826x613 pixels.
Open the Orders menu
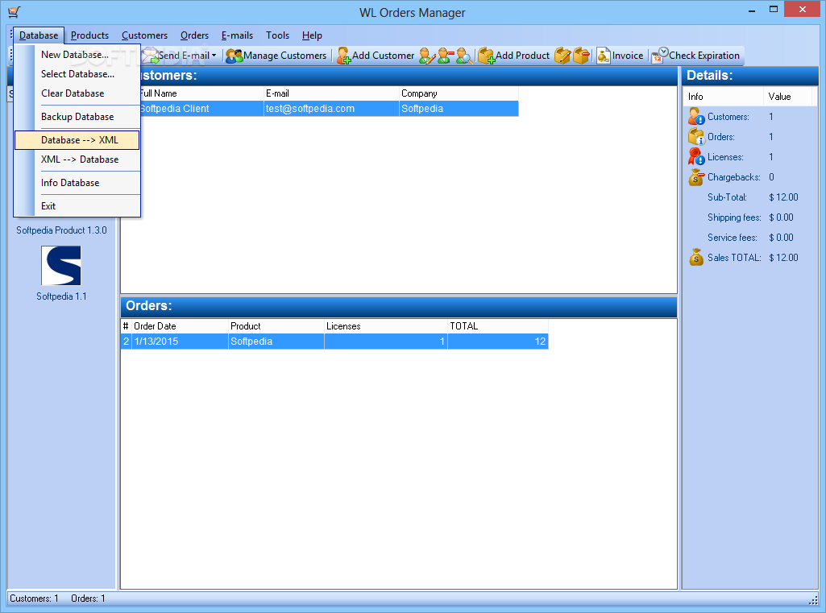(x=194, y=35)
